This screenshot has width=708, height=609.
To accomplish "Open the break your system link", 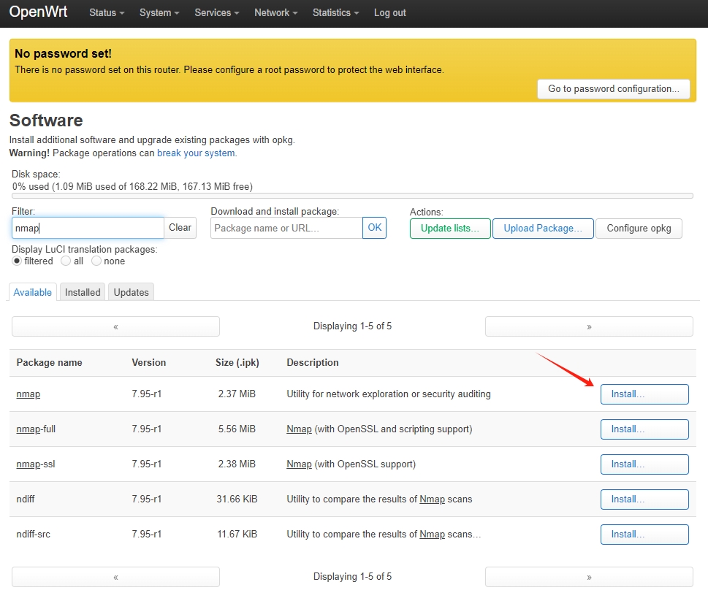I will tap(196, 153).
